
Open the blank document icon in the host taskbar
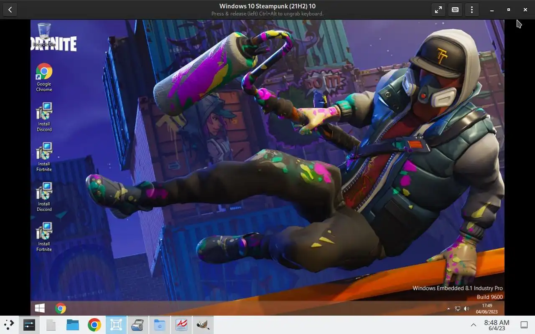pyautogui.click(x=51, y=325)
